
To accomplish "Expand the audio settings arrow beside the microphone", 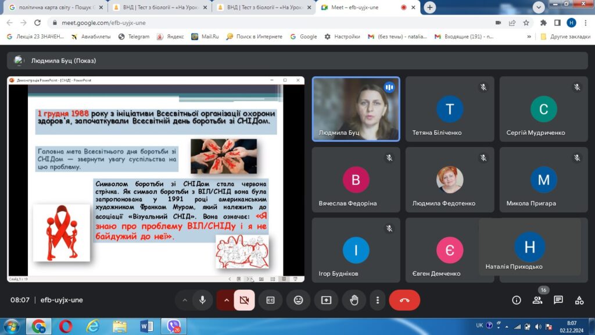I will (x=185, y=300).
